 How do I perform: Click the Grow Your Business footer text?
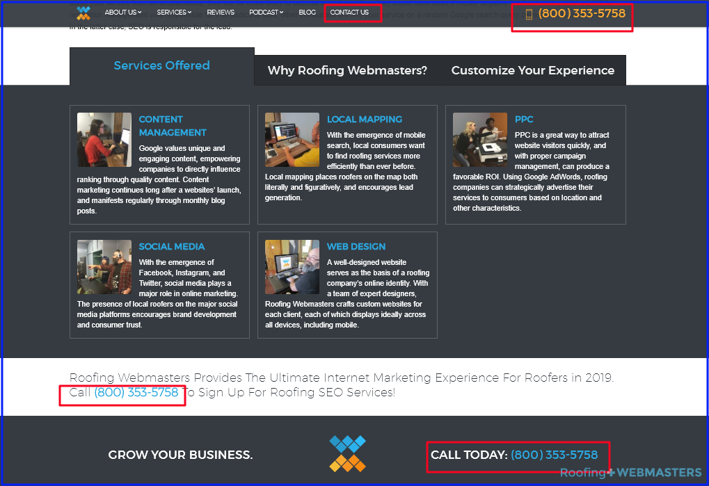[180, 455]
